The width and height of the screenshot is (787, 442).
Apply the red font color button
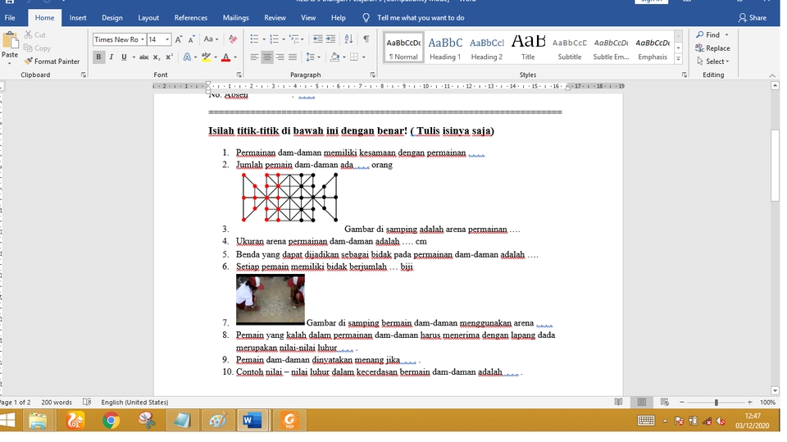[226, 57]
